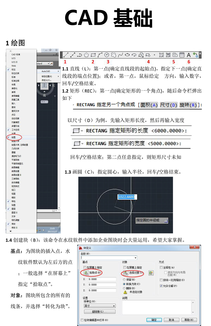Click the Quick Select icon in block dialog

(x=151, y=273)
